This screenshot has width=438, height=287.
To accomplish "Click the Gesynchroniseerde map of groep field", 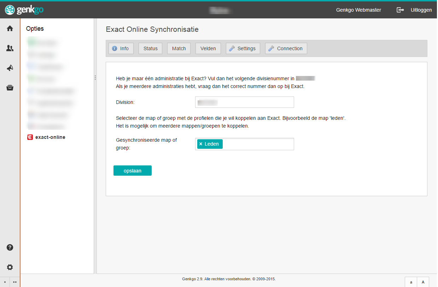I will tap(245, 144).
